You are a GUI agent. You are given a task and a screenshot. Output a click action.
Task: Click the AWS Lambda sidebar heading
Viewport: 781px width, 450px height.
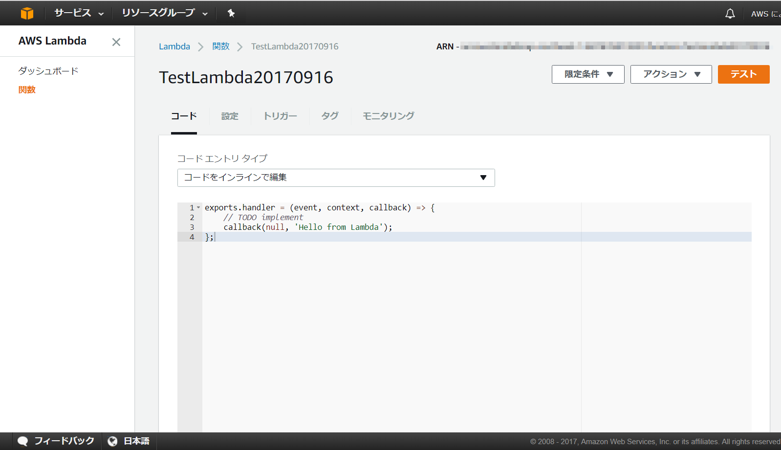(x=52, y=41)
